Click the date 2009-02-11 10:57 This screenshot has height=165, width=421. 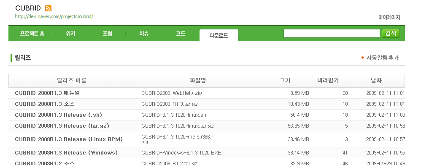(386, 139)
